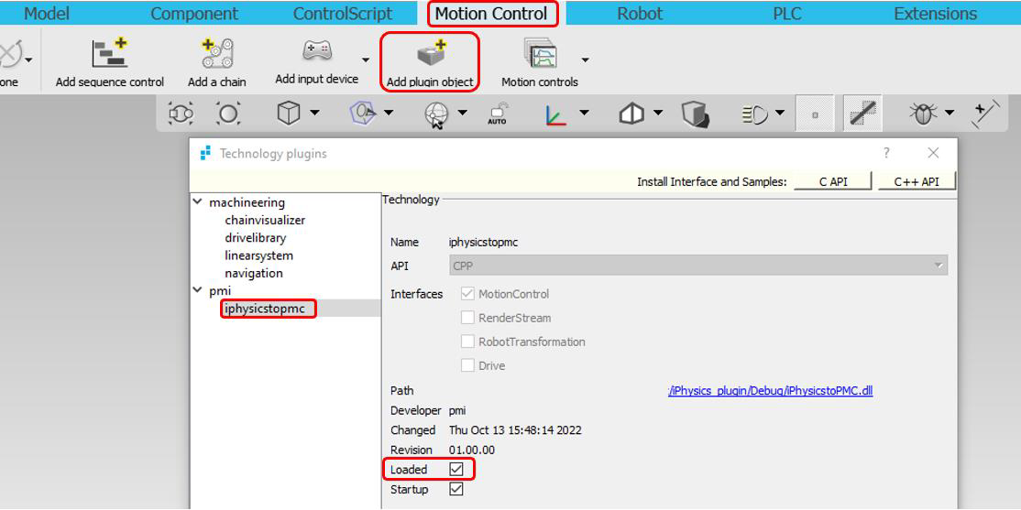Click the bug debug icon in view toolbar
Screen dimensions: 1021x510
(922, 114)
